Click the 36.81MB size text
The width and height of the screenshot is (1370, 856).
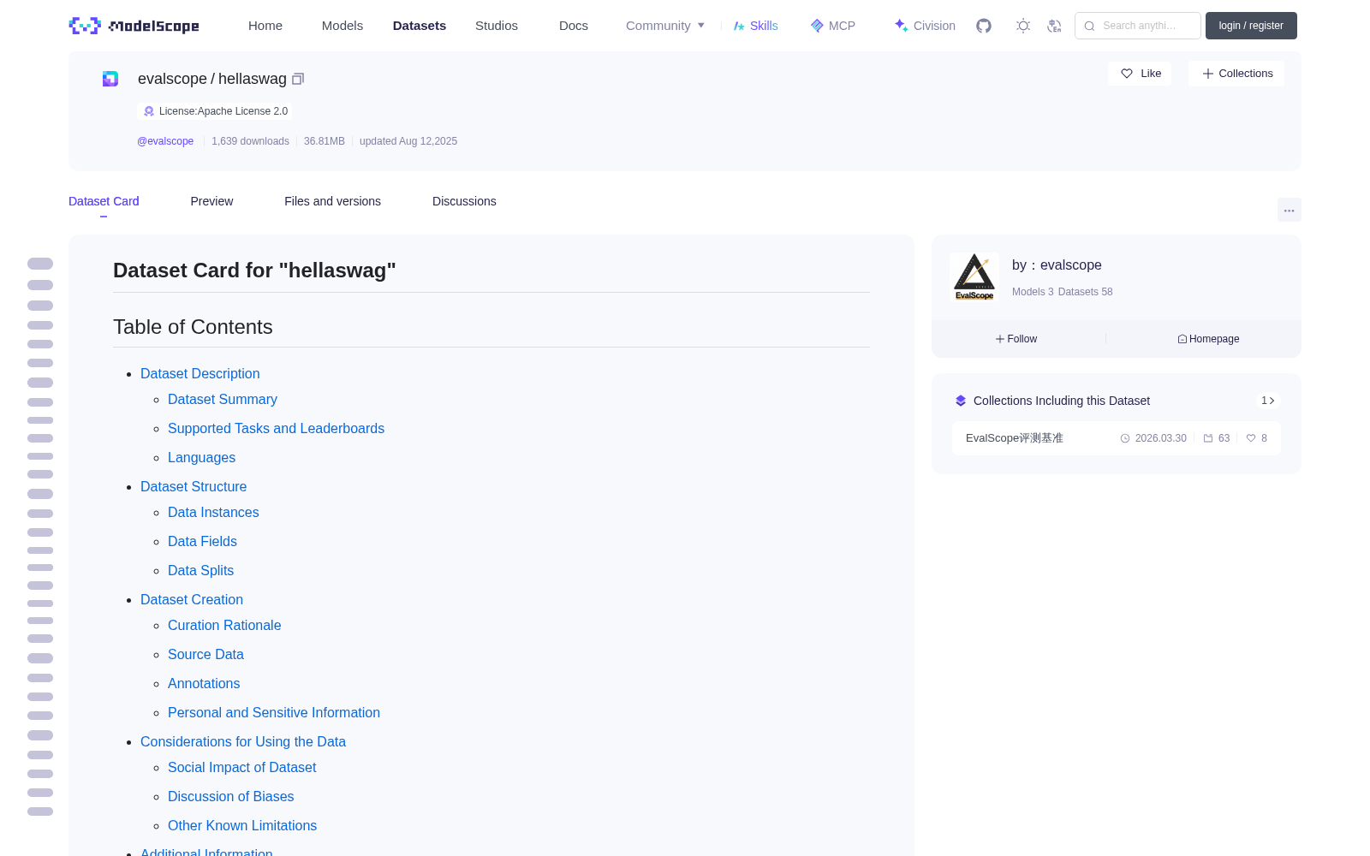[325, 141]
